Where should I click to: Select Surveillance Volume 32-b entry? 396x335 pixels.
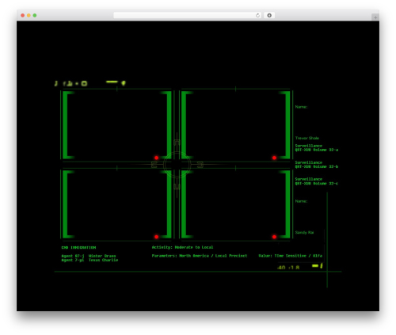tap(316, 165)
